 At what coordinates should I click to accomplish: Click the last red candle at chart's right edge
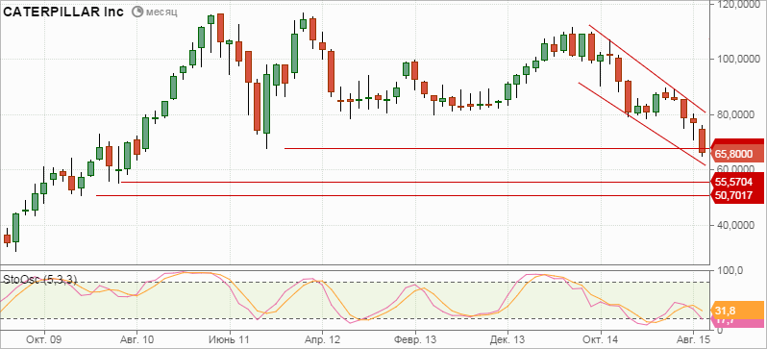click(x=703, y=140)
